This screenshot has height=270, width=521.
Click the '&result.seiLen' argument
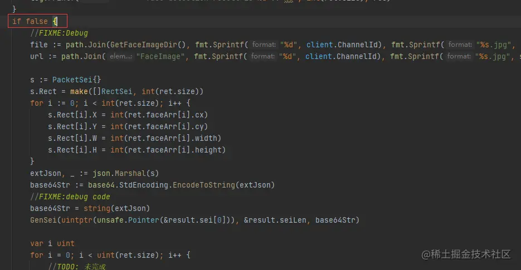pos(275,220)
